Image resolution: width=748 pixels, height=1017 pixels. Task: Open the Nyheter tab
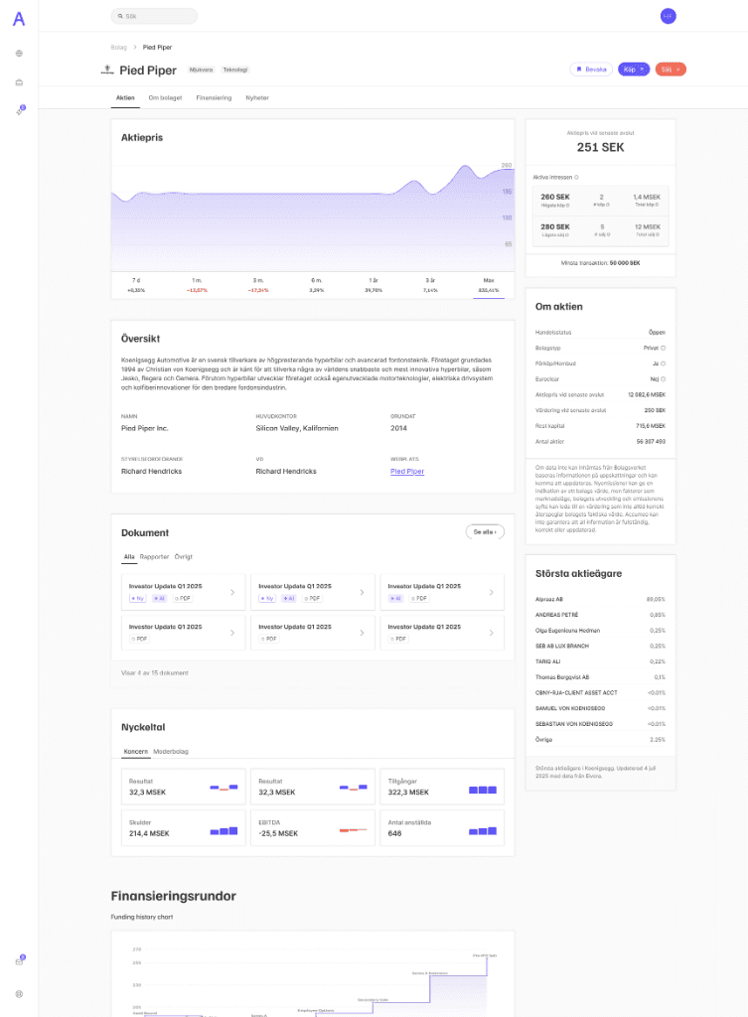tap(257, 98)
